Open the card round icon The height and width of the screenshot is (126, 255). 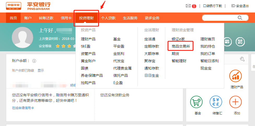227,42
